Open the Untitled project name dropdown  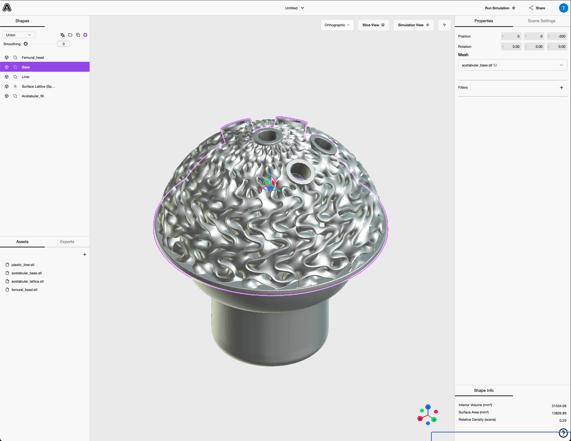(295, 8)
